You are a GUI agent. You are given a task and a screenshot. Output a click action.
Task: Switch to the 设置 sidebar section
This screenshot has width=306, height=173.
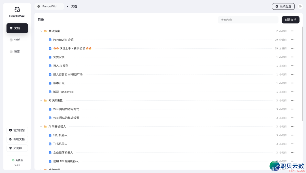tap(17, 51)
